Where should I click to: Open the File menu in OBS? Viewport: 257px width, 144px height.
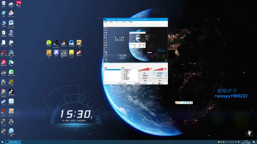106,22
